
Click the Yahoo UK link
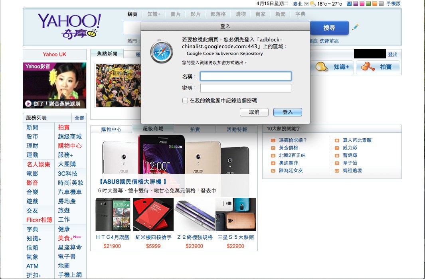pos(55,54)
